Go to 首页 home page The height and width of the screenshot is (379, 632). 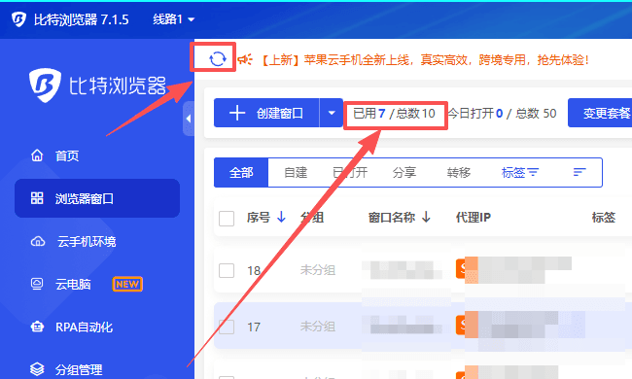67,155
